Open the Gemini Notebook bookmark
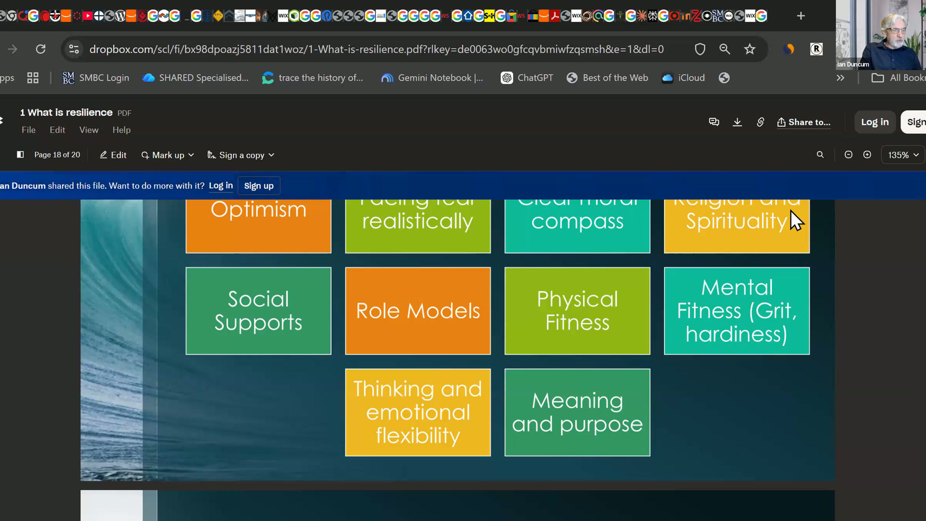Image resolution: width=926 pixels, height=521 pixels. pyautogui.click(x=432, y=78)
